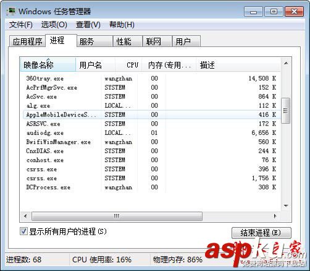Sort by the 描述 column header
The height and width of the screenshot is (271, 310).
[x=238, y=65]
